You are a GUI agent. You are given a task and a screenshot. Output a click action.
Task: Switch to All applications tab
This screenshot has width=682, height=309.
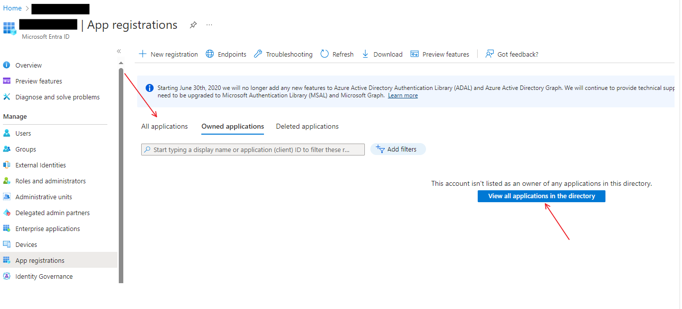(165, 127)
